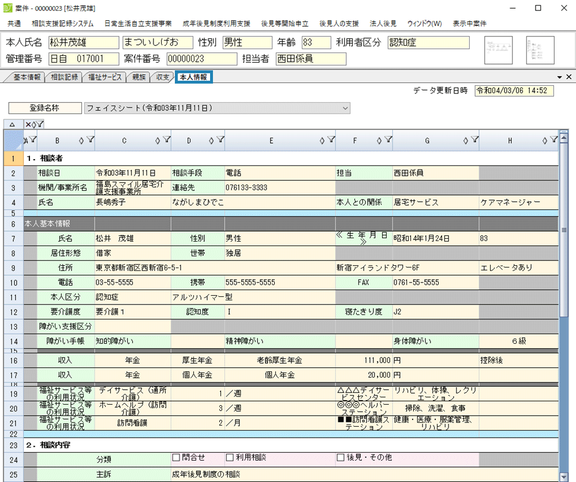This screenshot has height=482, width=576.
Task: Enable the 利用相談 checkbox
Action: click(230, 458)
